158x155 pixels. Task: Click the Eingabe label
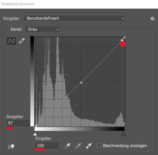(43, 138)
